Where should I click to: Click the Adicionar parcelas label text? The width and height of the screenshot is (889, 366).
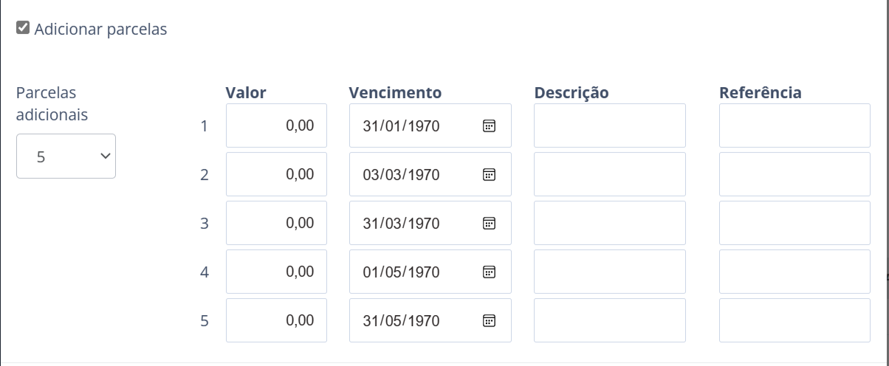tap(100, 30)
